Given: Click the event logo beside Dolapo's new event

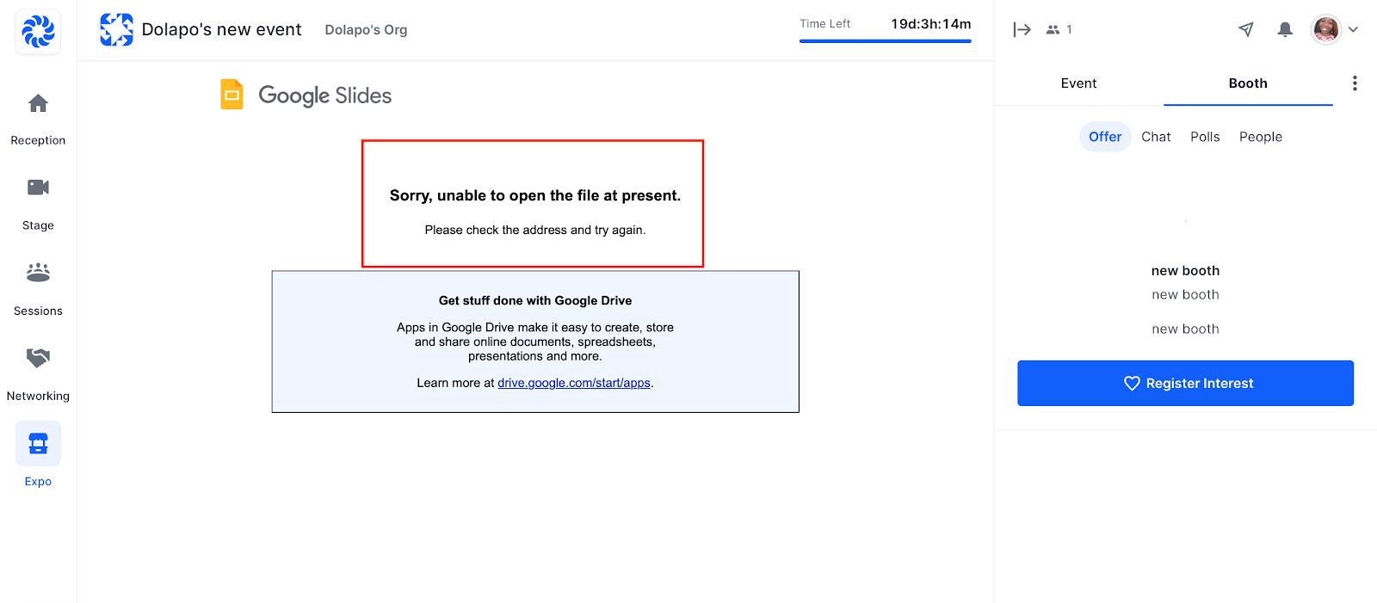Looking at the screenshot, I should click(x=116, y=29).
